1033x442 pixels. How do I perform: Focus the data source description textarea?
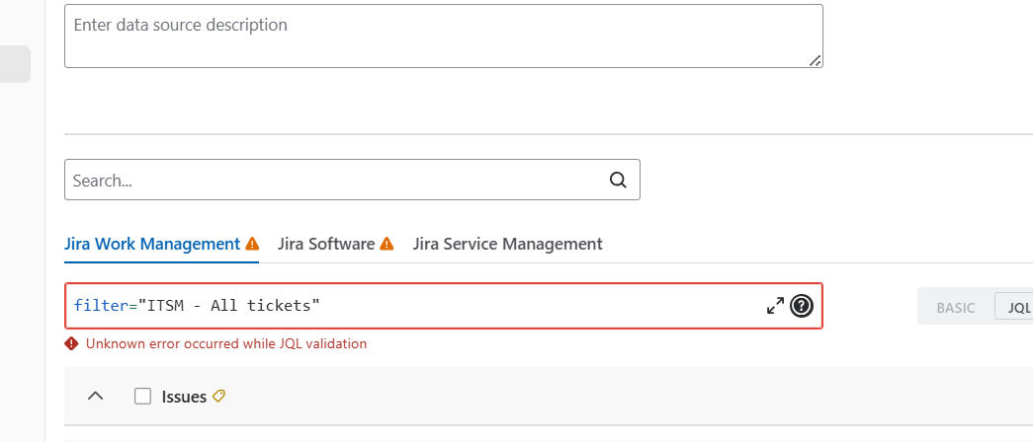pyautogui.click(x=444, y=37)
